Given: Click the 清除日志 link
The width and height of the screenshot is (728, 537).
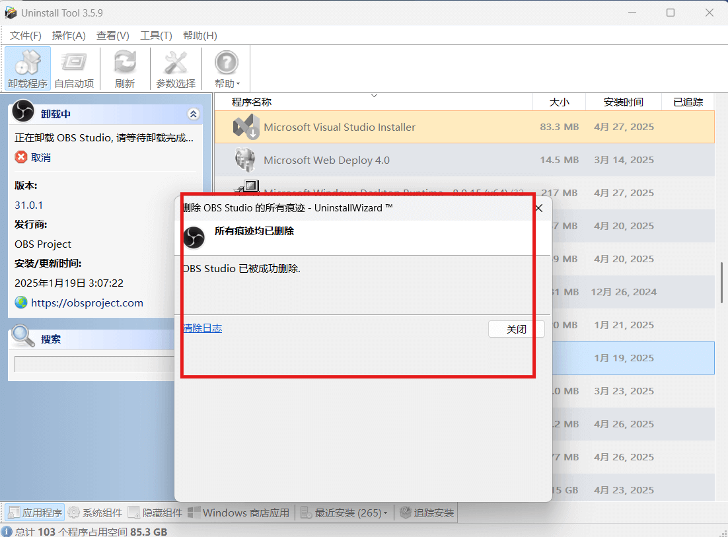Looking at the screenshot, I should click(x=202, y=328).
